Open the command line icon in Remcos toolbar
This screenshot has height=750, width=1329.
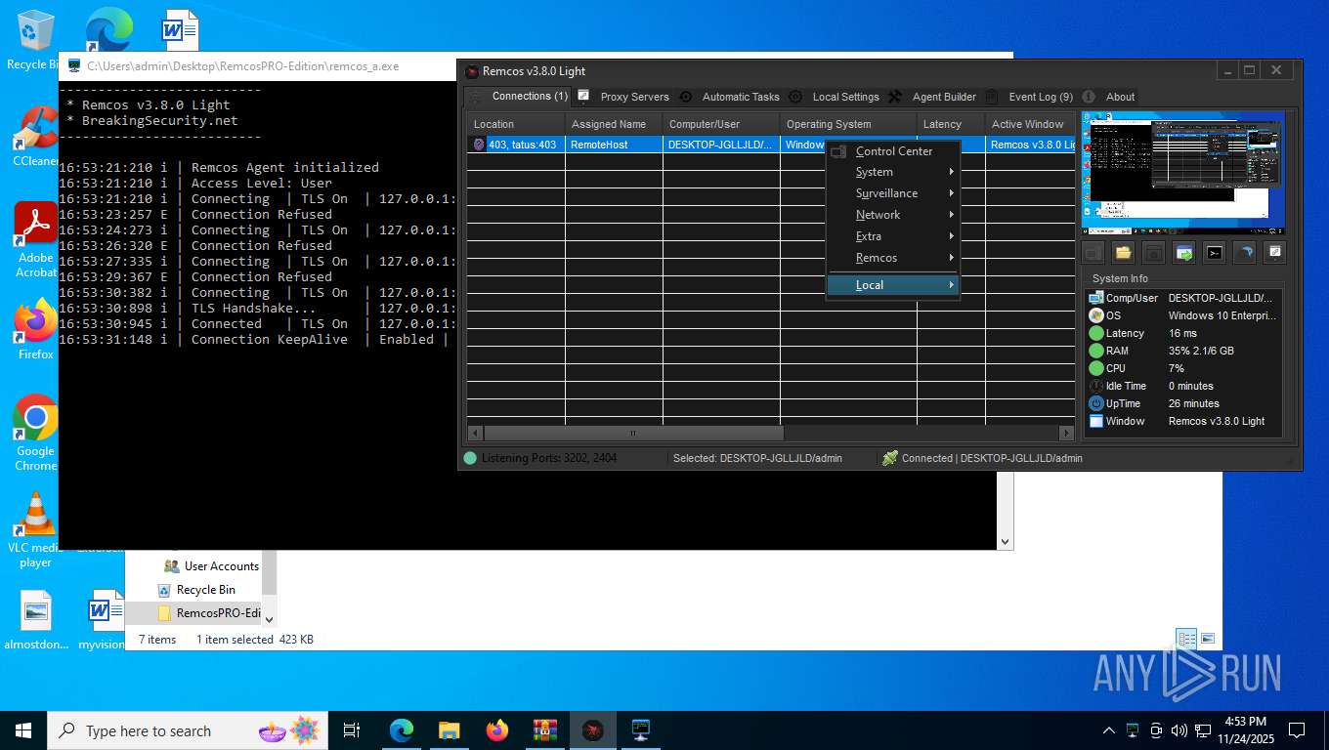(x=1214, y=253)
